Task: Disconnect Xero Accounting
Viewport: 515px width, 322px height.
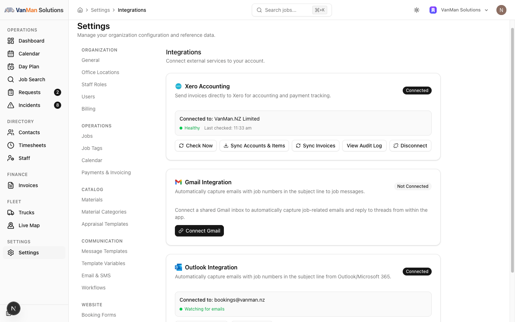Action: tap(410, 146)
